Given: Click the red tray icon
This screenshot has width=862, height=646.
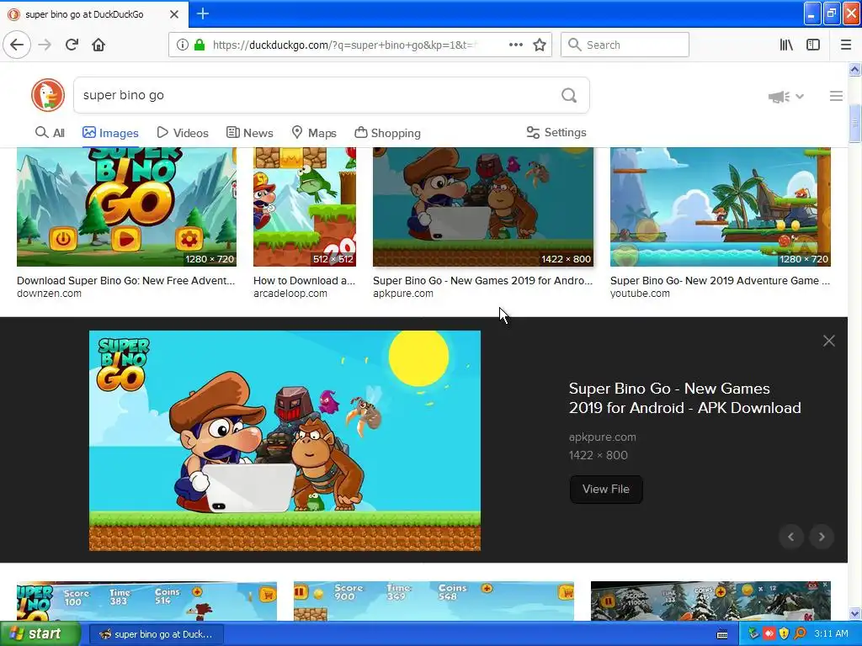Looking at the screenshot, I should coord(769,634).
